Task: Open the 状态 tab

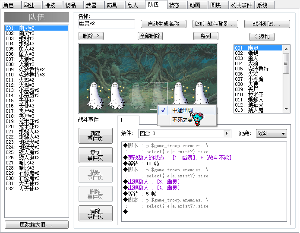Action: pyautogui.click(x=177, y=5)
